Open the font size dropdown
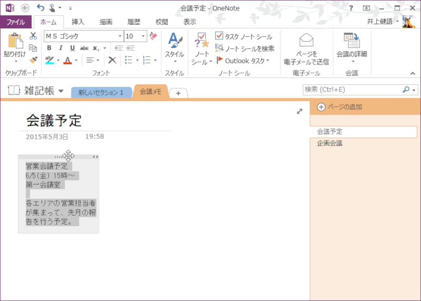Viewport: 421px width, 301px height. [x=143, y=36]
